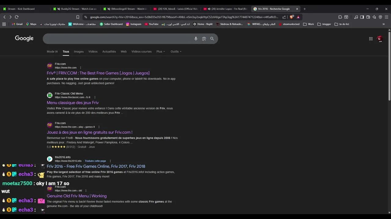
Task: Switch to Stream - Kick Dashboard tab
Action: click(x=24, y=9)
